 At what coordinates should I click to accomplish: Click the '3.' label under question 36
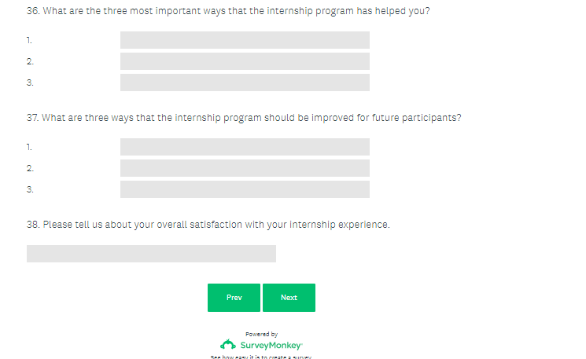click(x=30, y=82)
